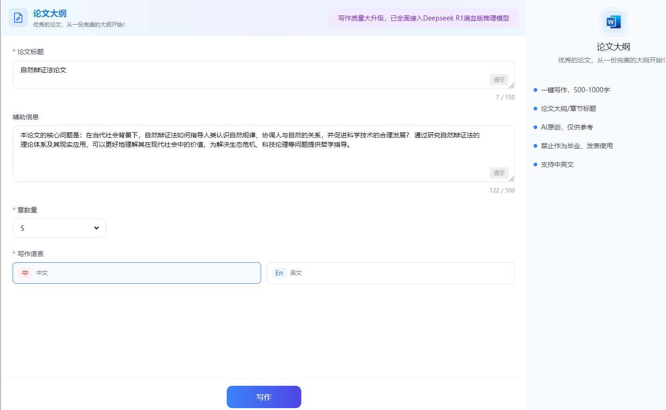This screenshot has width=666, height=410.
Task: Clear the 论文标题 field with 清空
Action: [x=499, y=80]
